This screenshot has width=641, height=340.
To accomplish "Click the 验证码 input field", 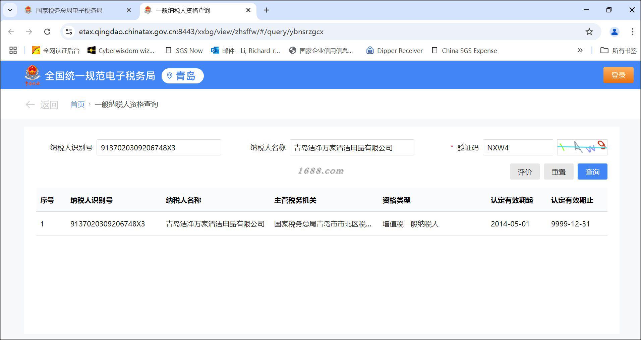I will click(518, 147).
